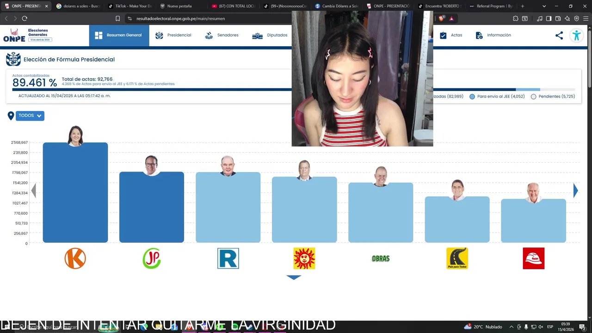Click the Renovación Popular R party logo
The image size is (592, 333).
228,258
